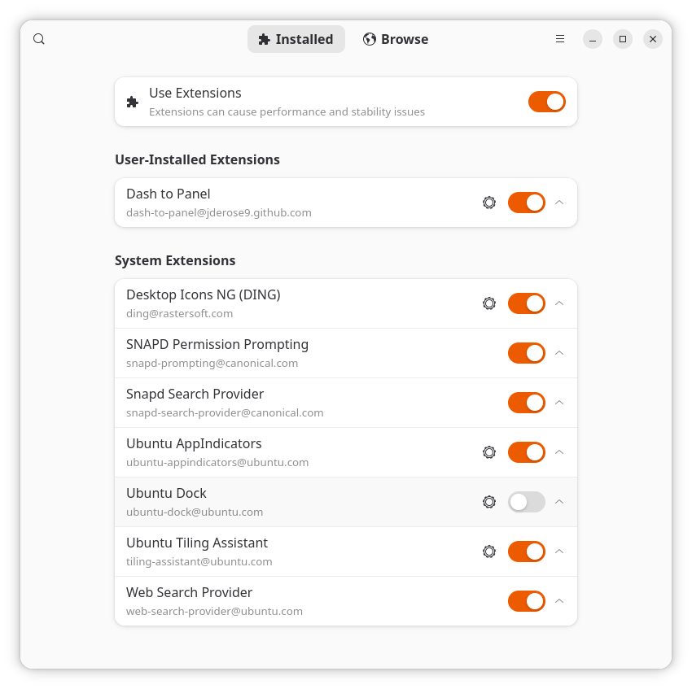
Task: Turn off Dash to Panel extension
Action: (x=526, y=203)
